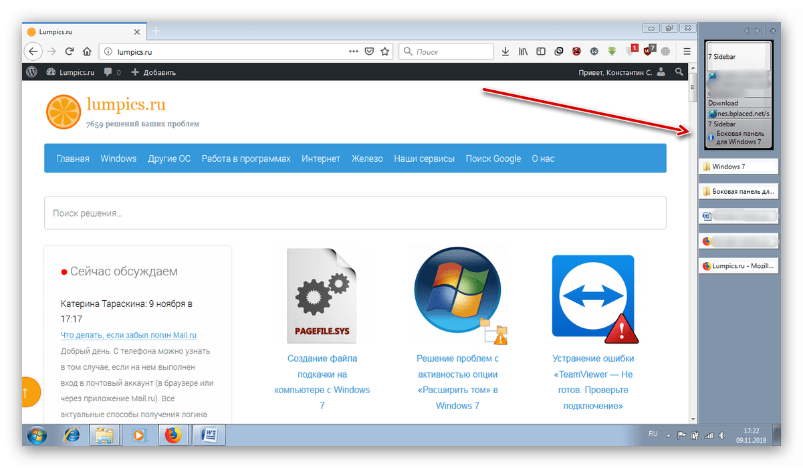Click the green download arrow extension
This screenshot has height=468, width=803.
tap(612, 51)
